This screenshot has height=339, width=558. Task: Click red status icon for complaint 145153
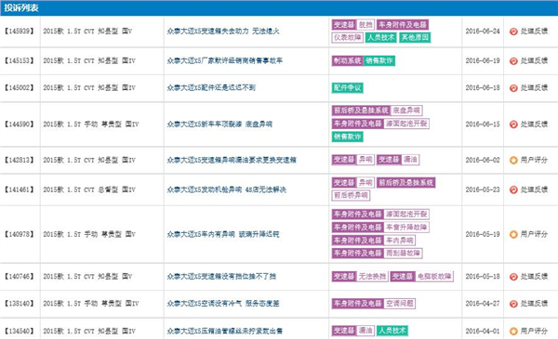tap(513, 61)
